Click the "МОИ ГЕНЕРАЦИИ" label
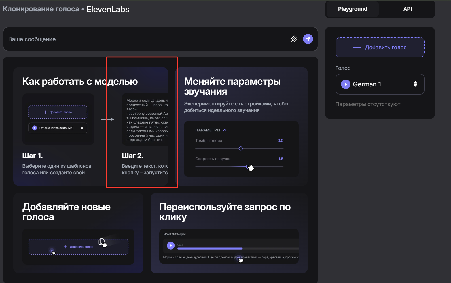Viewport: 451px width, 283px height. [x=174, y=234]
